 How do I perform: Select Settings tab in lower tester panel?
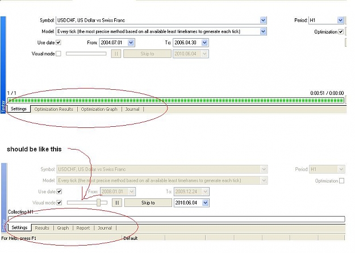pos(19,227)
